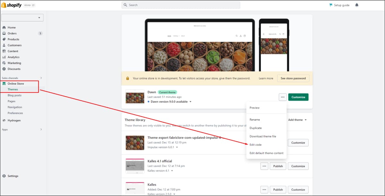Expand Dawn version 9.0.0 available dropdown

point(190,102)
